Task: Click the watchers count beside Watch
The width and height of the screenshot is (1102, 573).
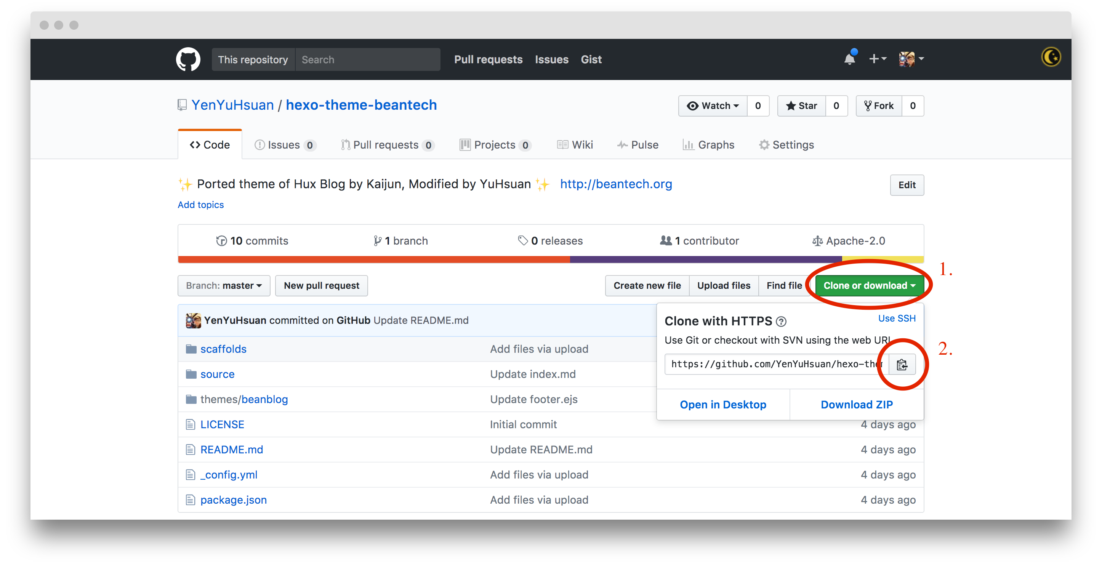Action: tap(758, 106)
